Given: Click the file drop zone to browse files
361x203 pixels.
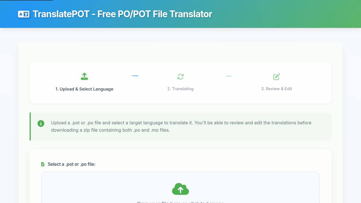Looking at the screenshot, I should click(180, 187).
